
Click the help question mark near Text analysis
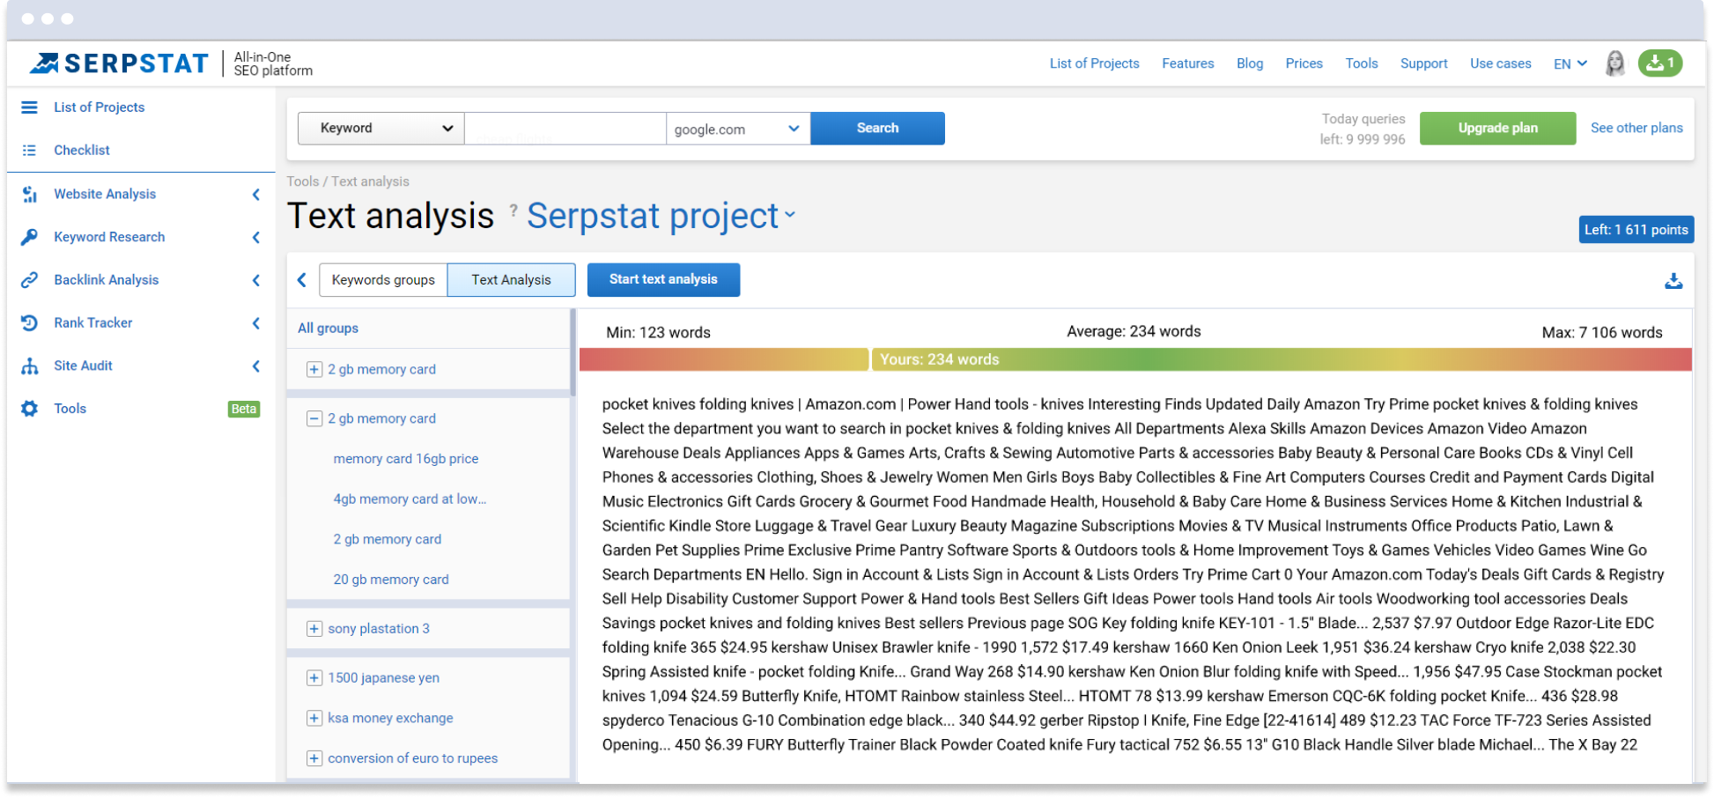click(x=513, y=211)
